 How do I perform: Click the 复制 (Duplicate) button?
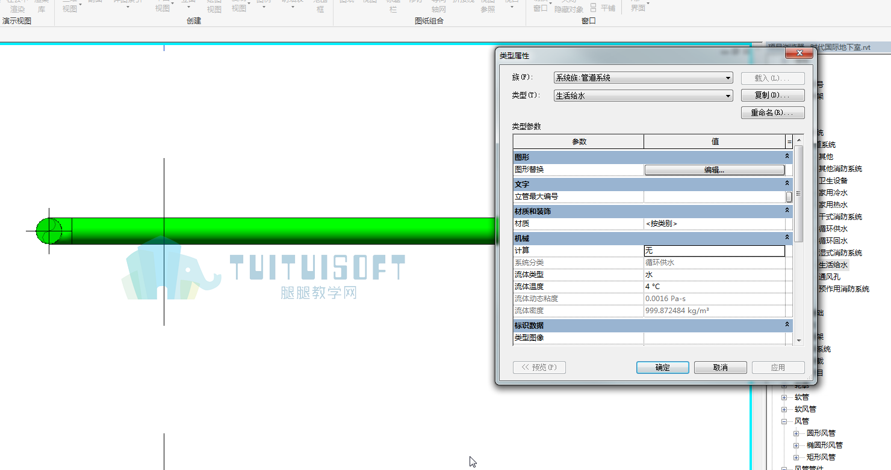point(773,95)
